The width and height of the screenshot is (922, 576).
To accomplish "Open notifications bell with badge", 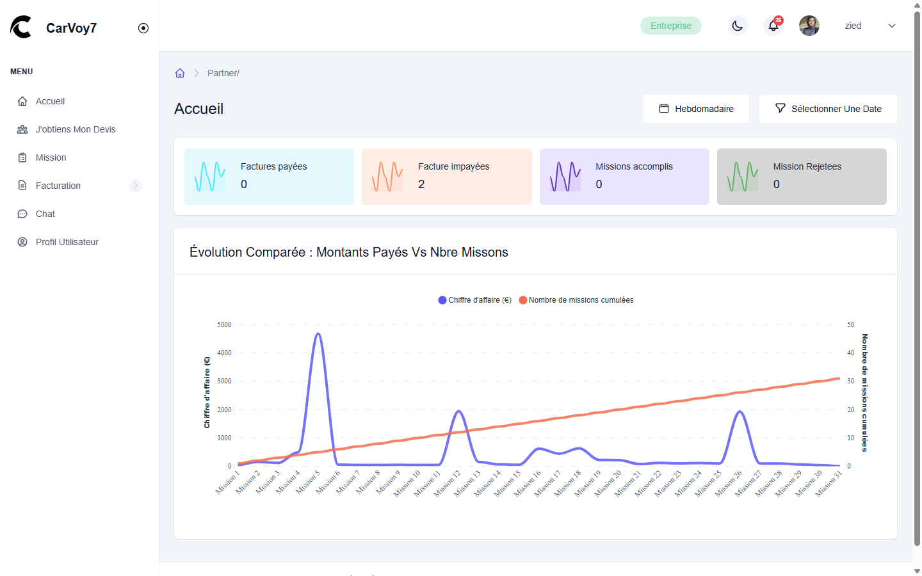I will pyautogui.click(x=773, y=26).
